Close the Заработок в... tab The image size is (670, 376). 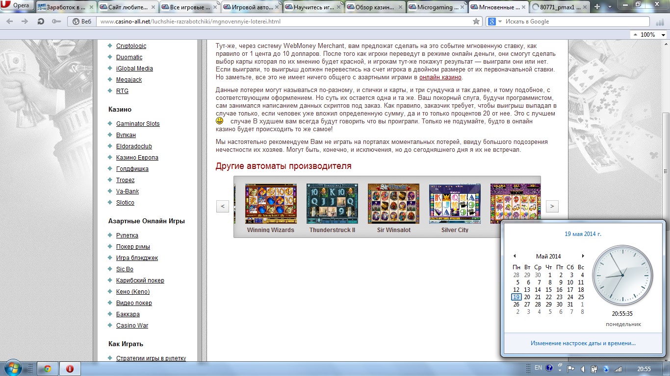[x=91, y=7]
